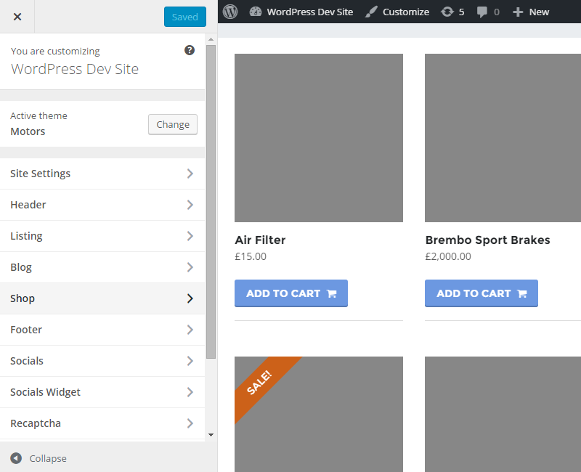
Task: Click the WordPress Dev Site customizing title
Action: (75, 69)
